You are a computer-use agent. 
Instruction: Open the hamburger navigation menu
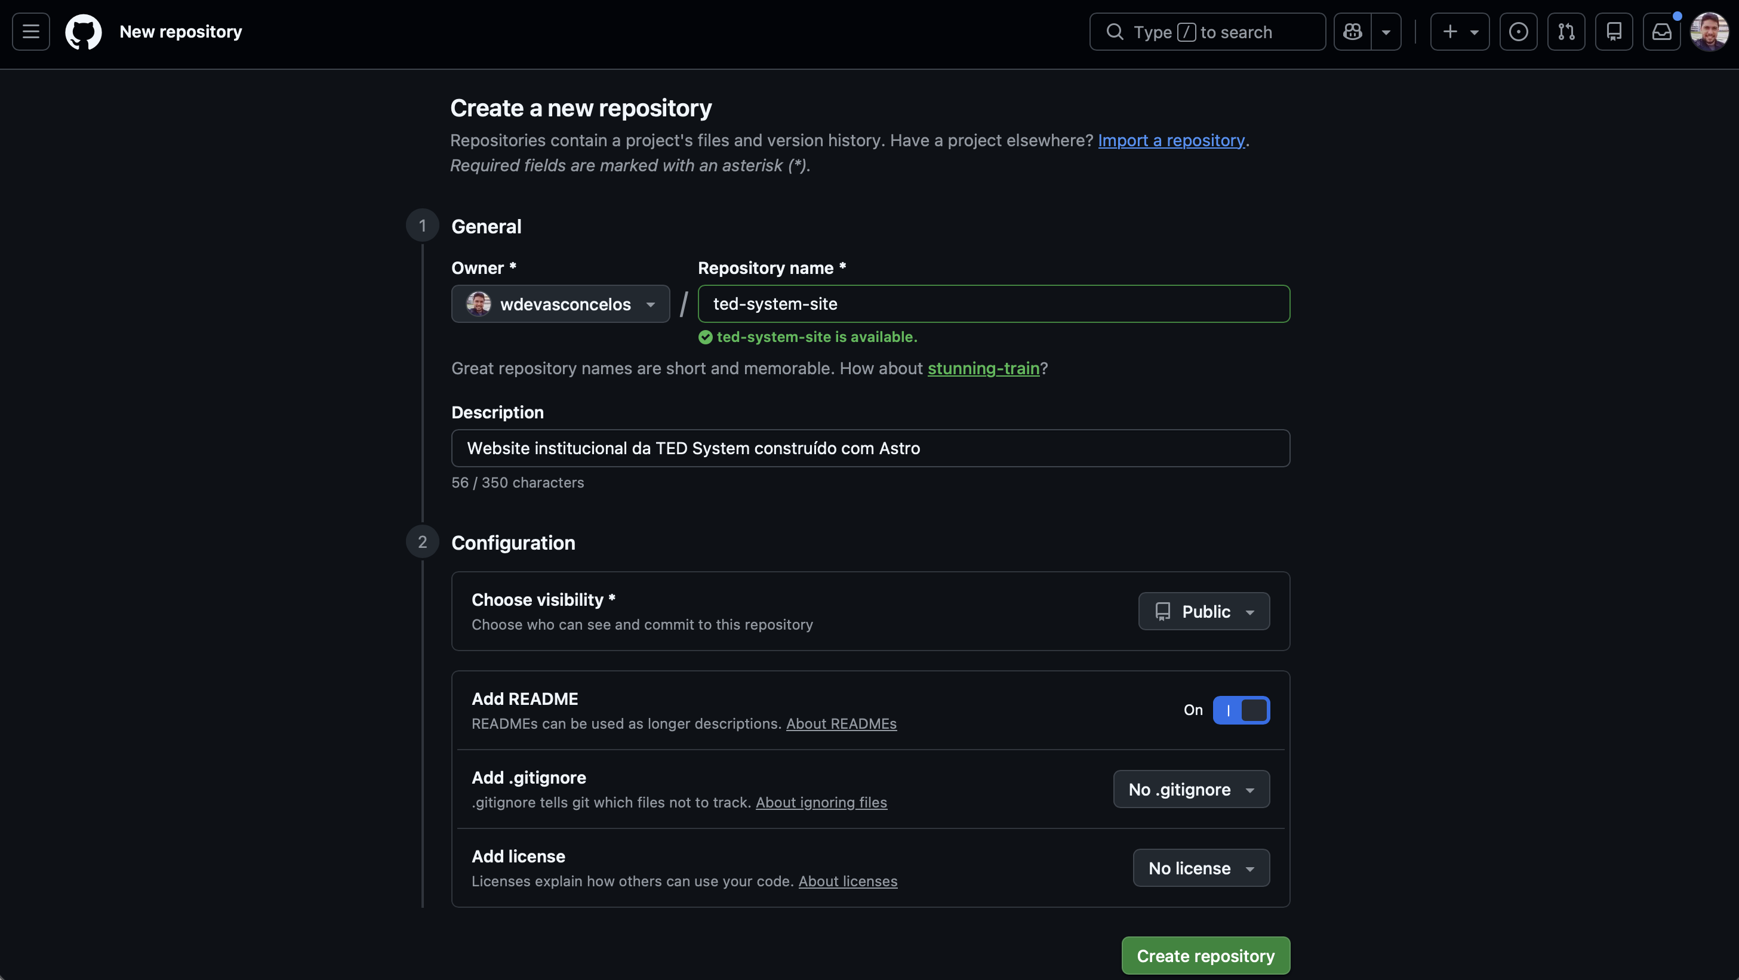click(31, 32)
